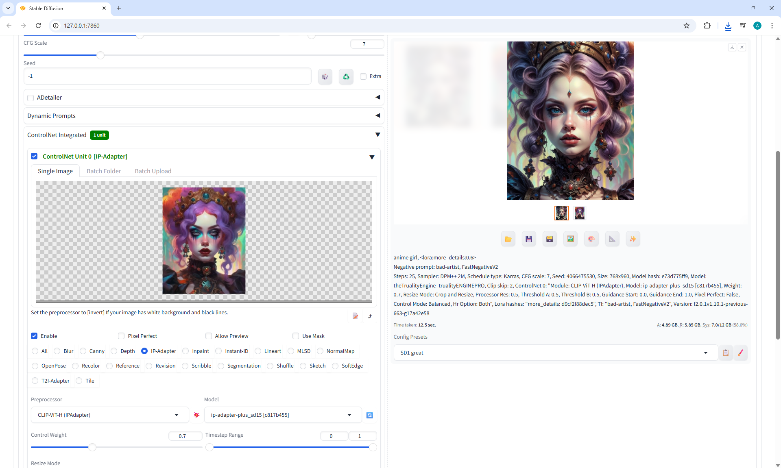Click the green recycle reuse-seed button
The image size is (781, 468).
click(x=346, y=76)
